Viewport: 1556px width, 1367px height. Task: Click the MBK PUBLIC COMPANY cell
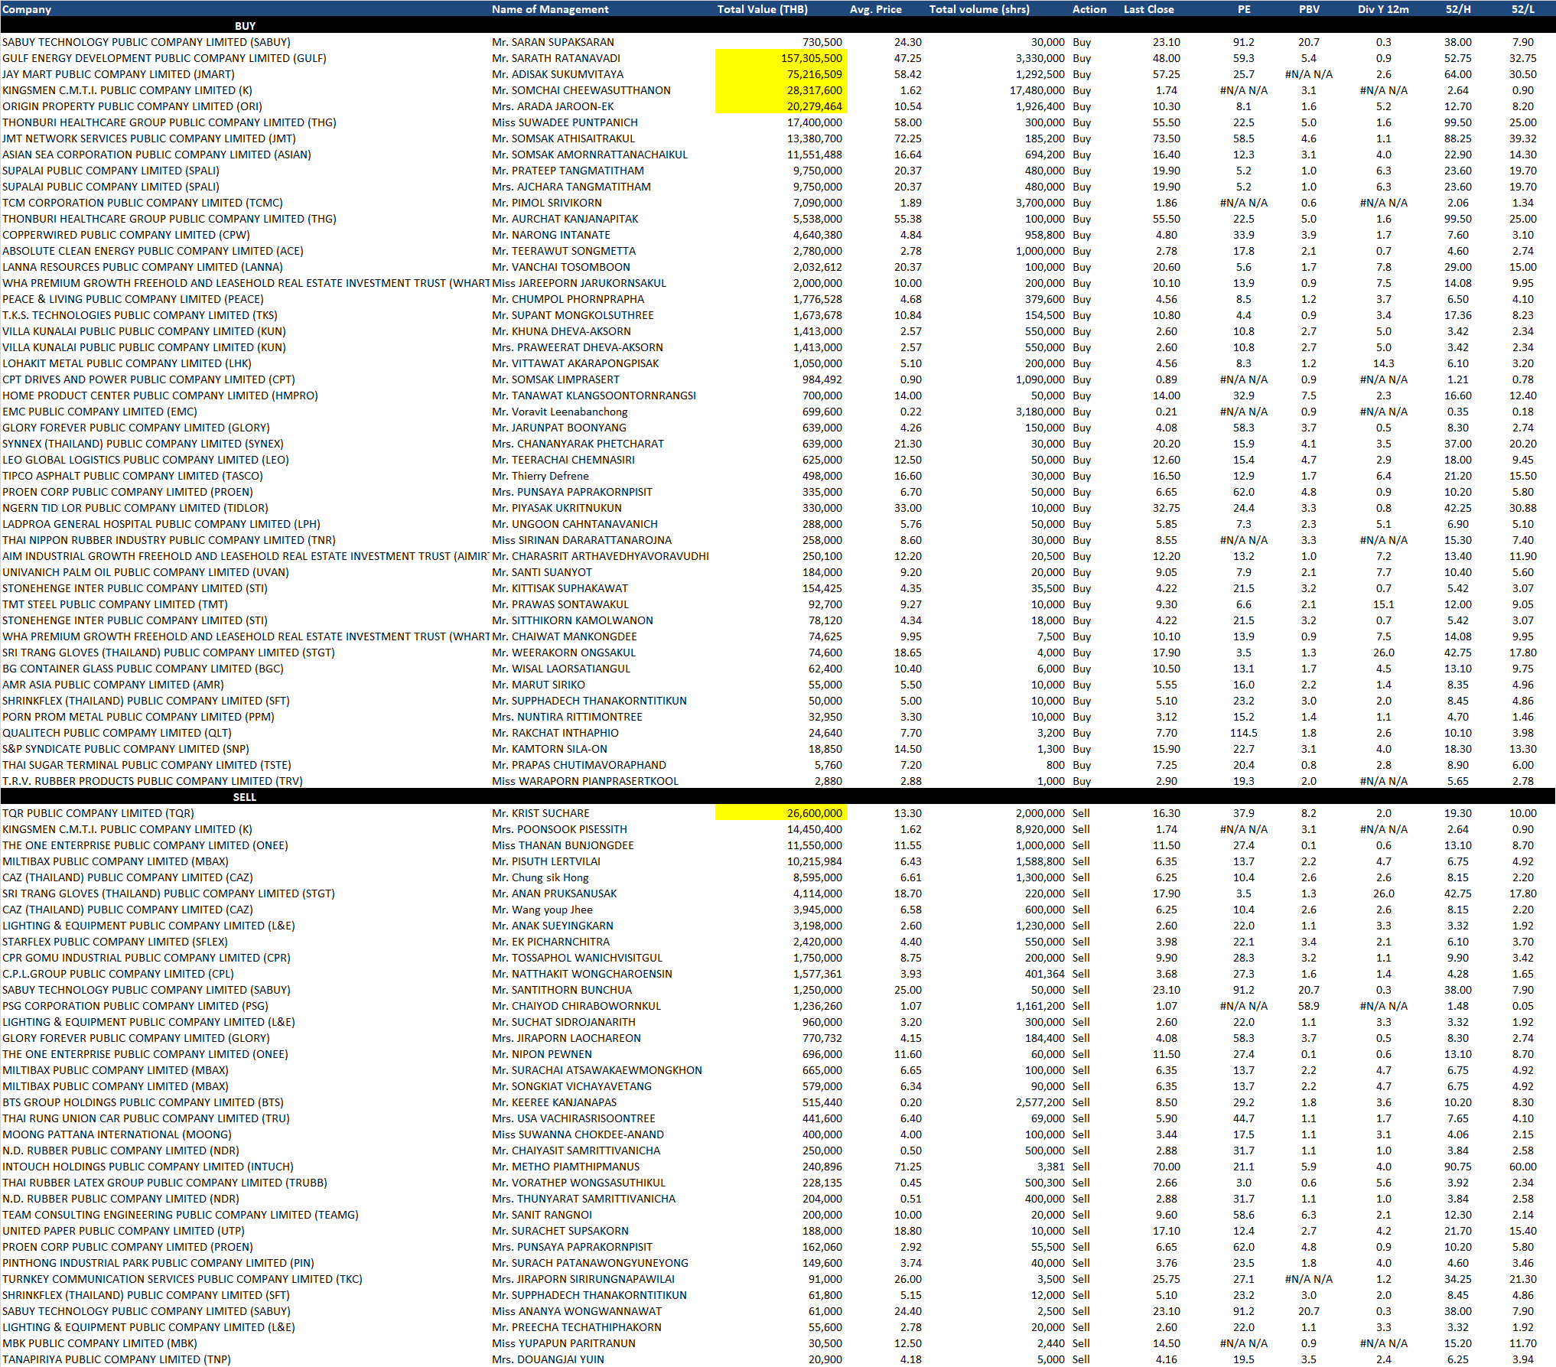click(x=99, y=1343)
